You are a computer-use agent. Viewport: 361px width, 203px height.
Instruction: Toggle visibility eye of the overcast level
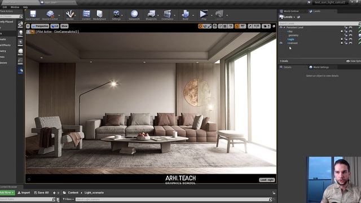(281, 43)
